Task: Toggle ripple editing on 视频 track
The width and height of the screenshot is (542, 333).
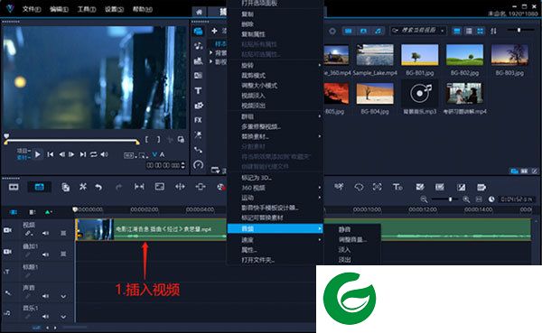Action: pyautogui.click(x=28, y=234)
